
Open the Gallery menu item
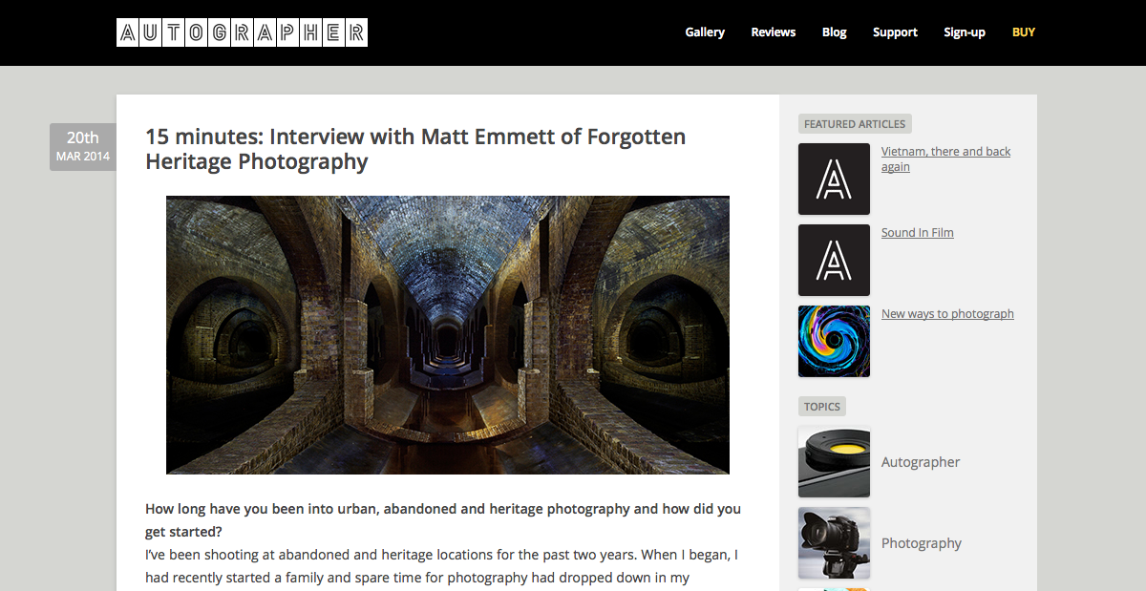[x=705, y=32]
